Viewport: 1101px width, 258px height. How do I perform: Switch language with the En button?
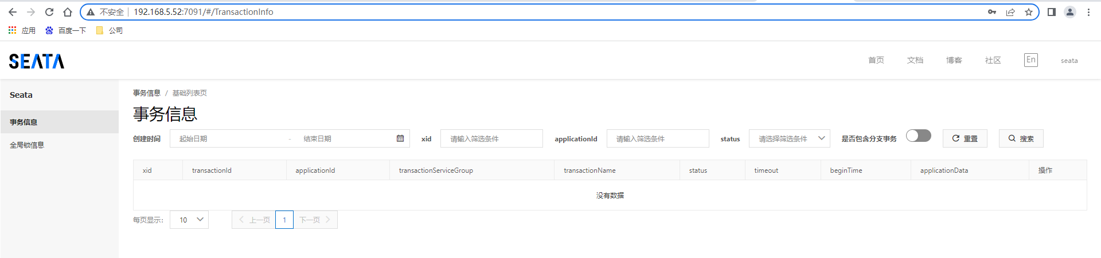coord(1031,60)
